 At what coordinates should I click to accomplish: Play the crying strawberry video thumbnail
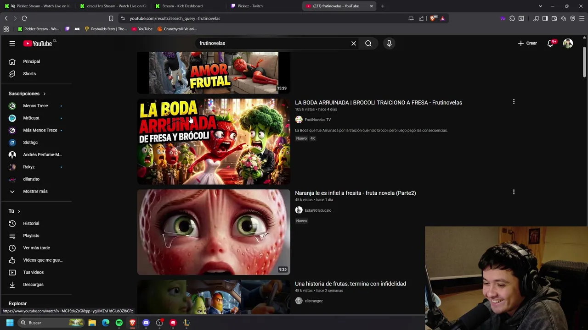click(214, 232)
